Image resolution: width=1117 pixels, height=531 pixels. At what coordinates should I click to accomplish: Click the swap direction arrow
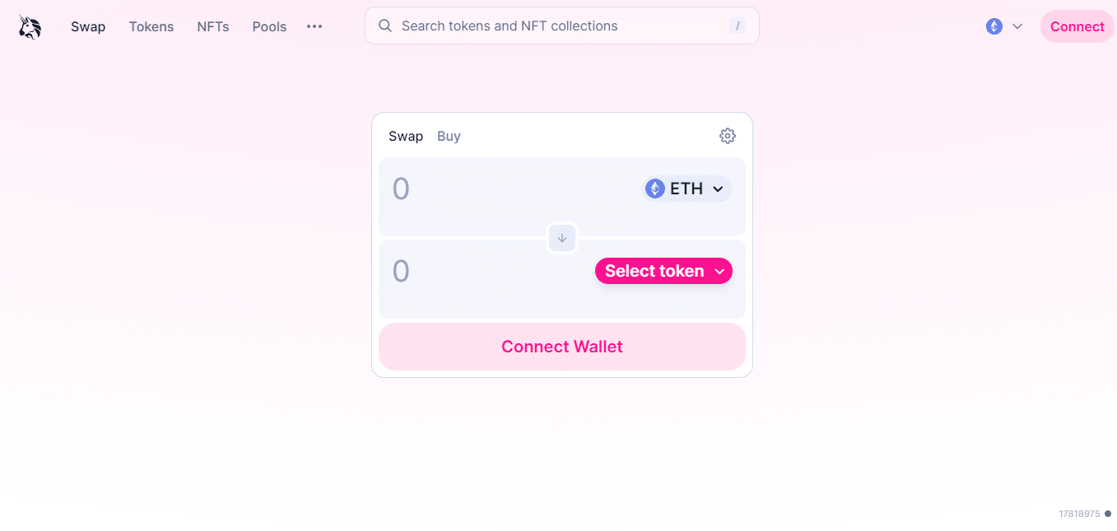coord(561,238)
